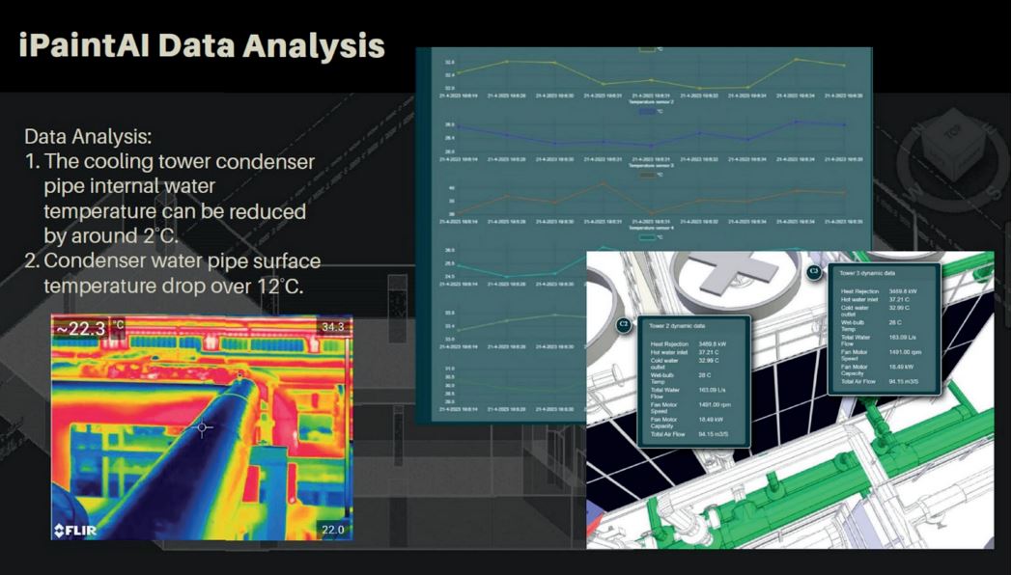Click the TOP view cube in the 3D background
This screenshot has width=1012, height=575.
[x=953, y=143]
